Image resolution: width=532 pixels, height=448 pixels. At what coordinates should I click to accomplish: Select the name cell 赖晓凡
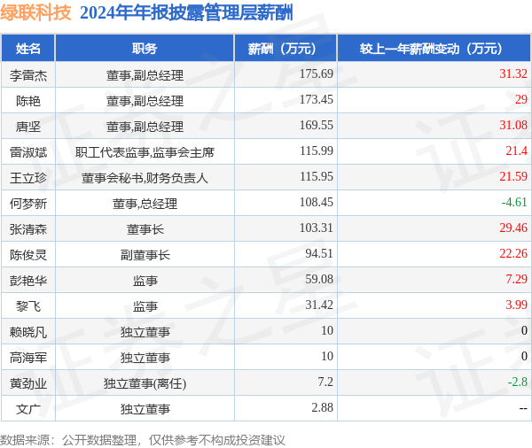27,332
